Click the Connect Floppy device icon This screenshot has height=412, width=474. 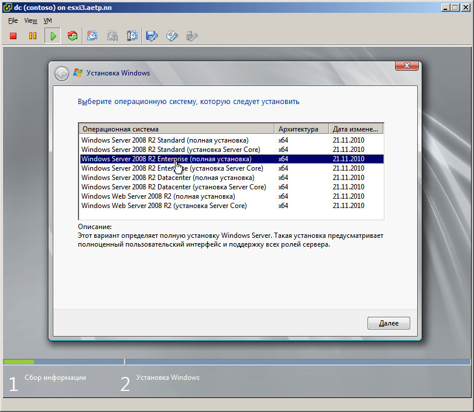pyautogui.click(x=152, y=36)
